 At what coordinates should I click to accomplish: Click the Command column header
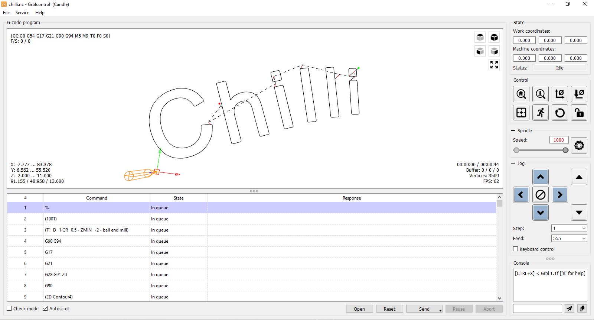point(97,198)
